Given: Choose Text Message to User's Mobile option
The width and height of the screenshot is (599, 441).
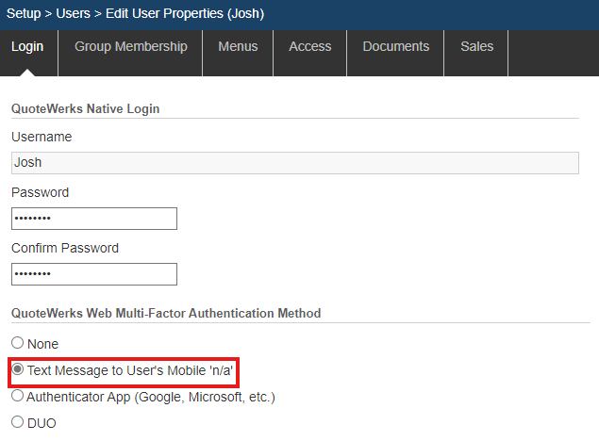Looking at the screenshot, I should tap(18, 370).
